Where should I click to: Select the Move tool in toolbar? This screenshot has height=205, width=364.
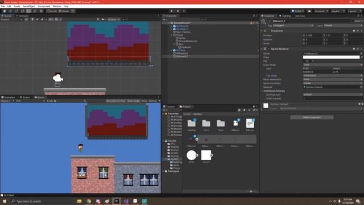(10, 11)
